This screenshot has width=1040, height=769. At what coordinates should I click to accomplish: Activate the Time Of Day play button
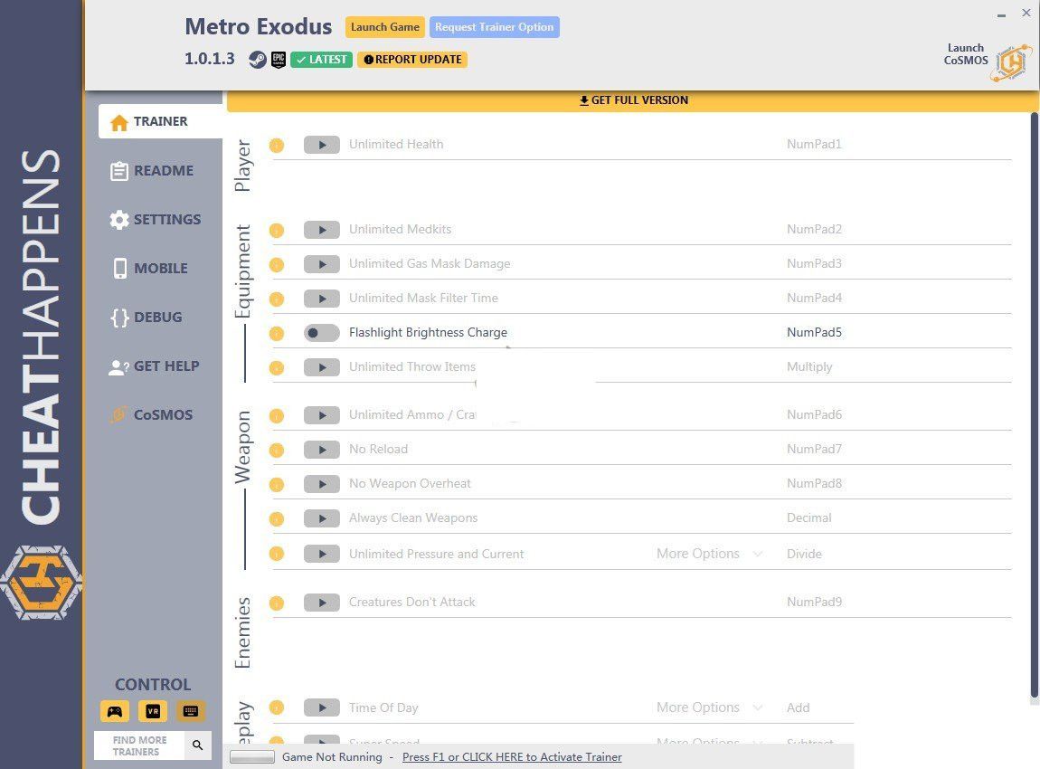tap(322, 708)
